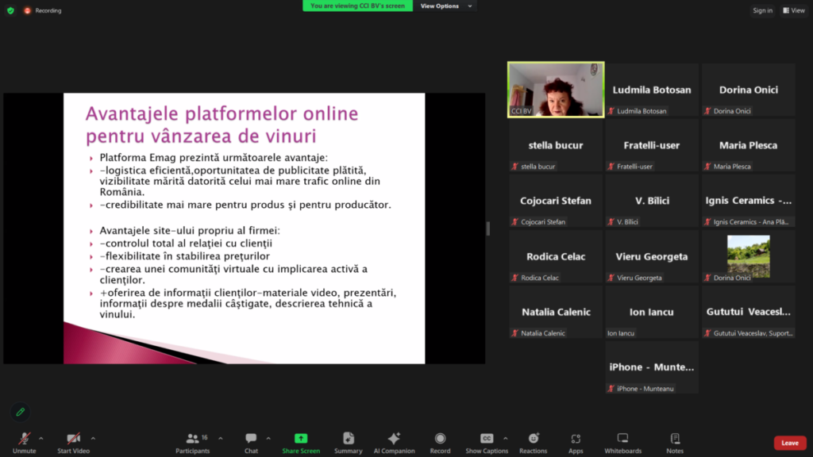Toggle Show Captions
The height and width of the screenshot is (457, 813).
coord(487,443)
